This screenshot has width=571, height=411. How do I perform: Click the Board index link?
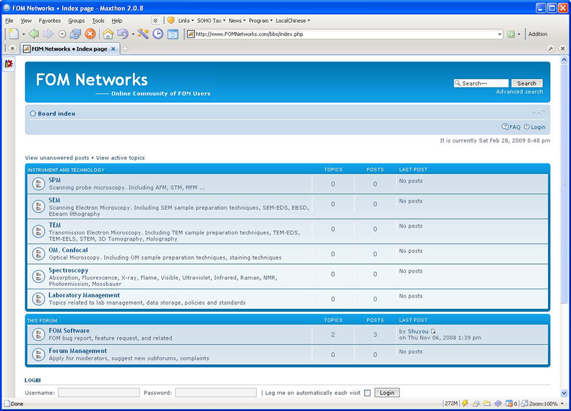56,114
